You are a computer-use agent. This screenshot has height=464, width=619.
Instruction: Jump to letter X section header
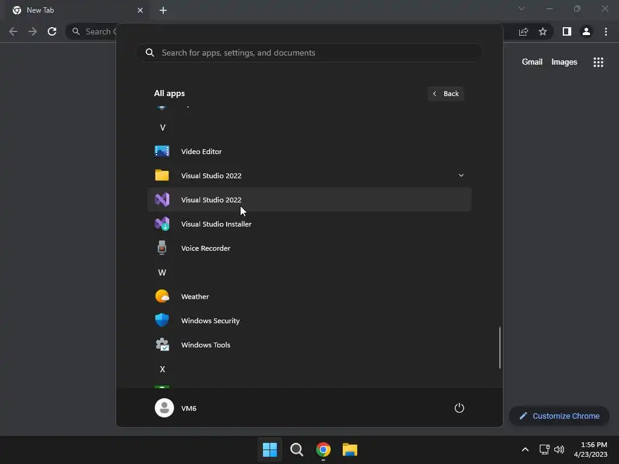162,369
